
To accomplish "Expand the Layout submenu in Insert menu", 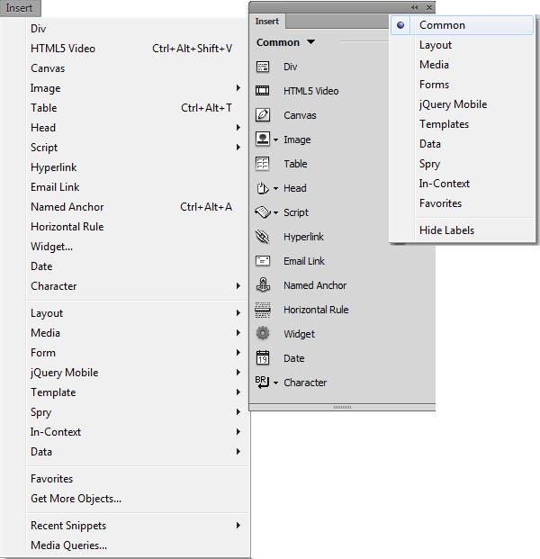I will point(238,313).
